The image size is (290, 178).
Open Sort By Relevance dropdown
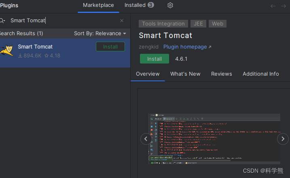click(x=100, y=34)
